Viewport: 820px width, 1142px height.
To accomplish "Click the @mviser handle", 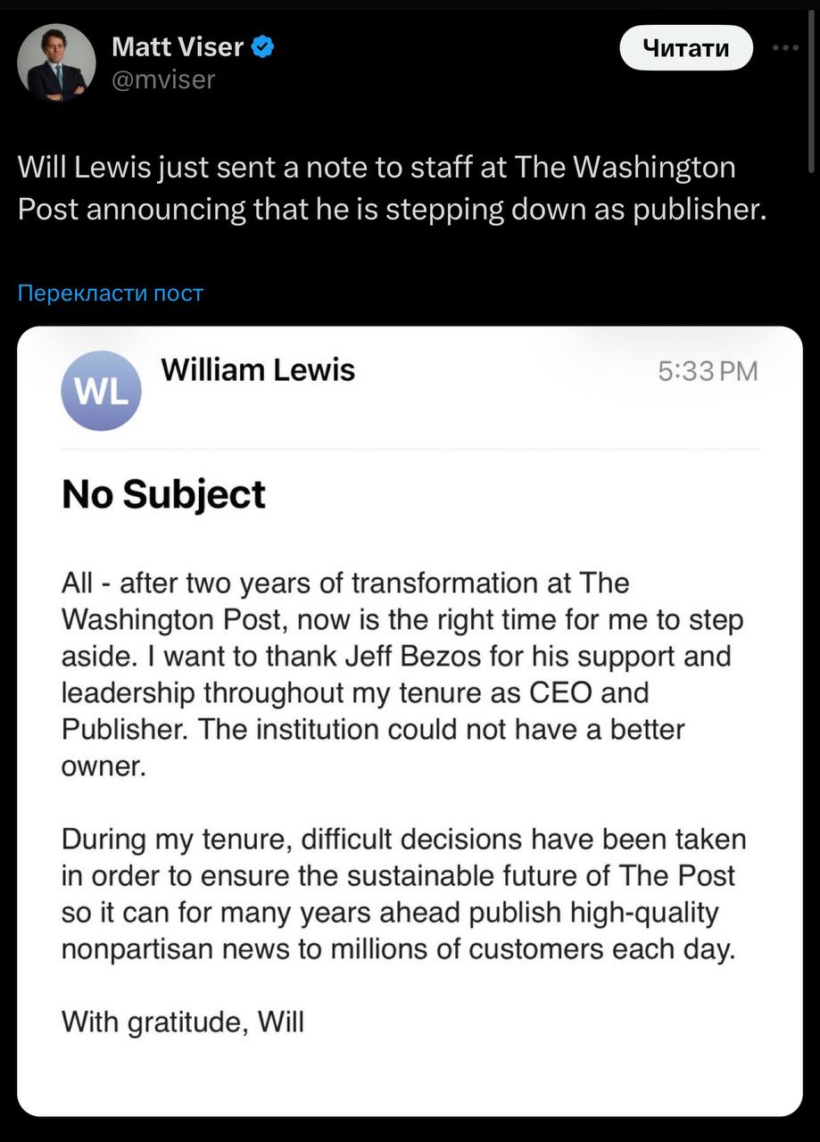I will [x=163, y=79].
